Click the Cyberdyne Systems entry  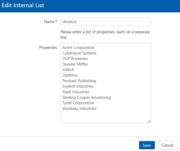tap(79, 53)
